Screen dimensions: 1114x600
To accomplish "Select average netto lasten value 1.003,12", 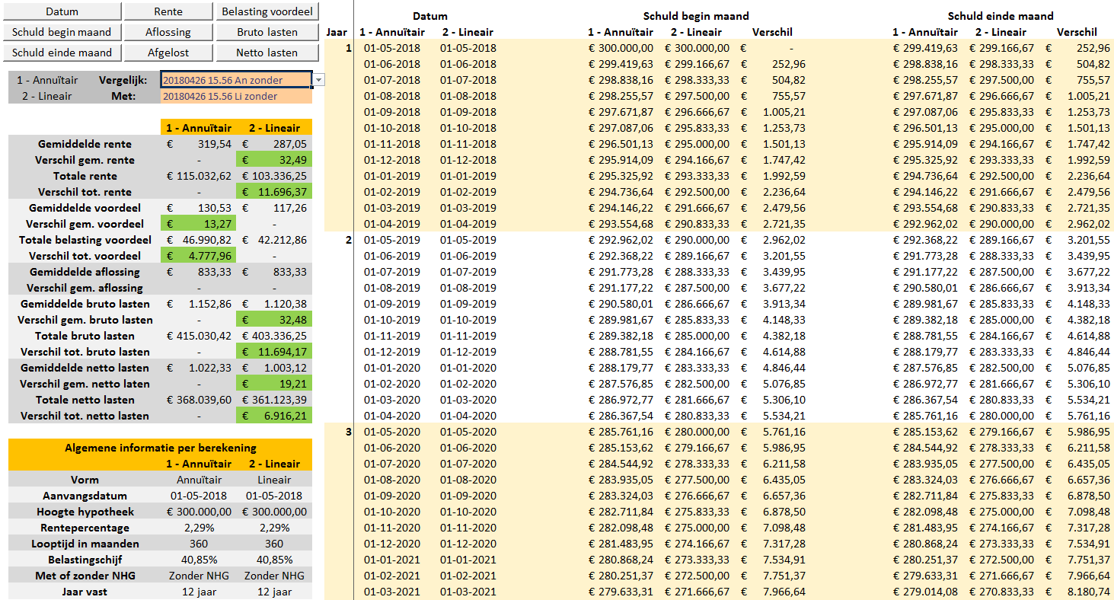I will click(274, 368).
